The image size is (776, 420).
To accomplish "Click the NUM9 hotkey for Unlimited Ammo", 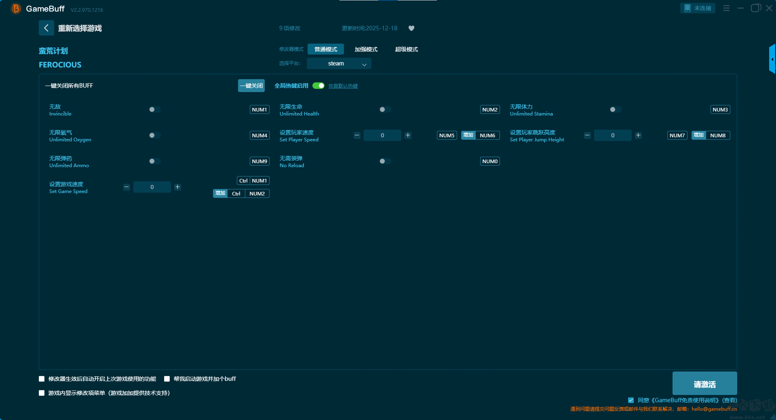I will 259,161.
